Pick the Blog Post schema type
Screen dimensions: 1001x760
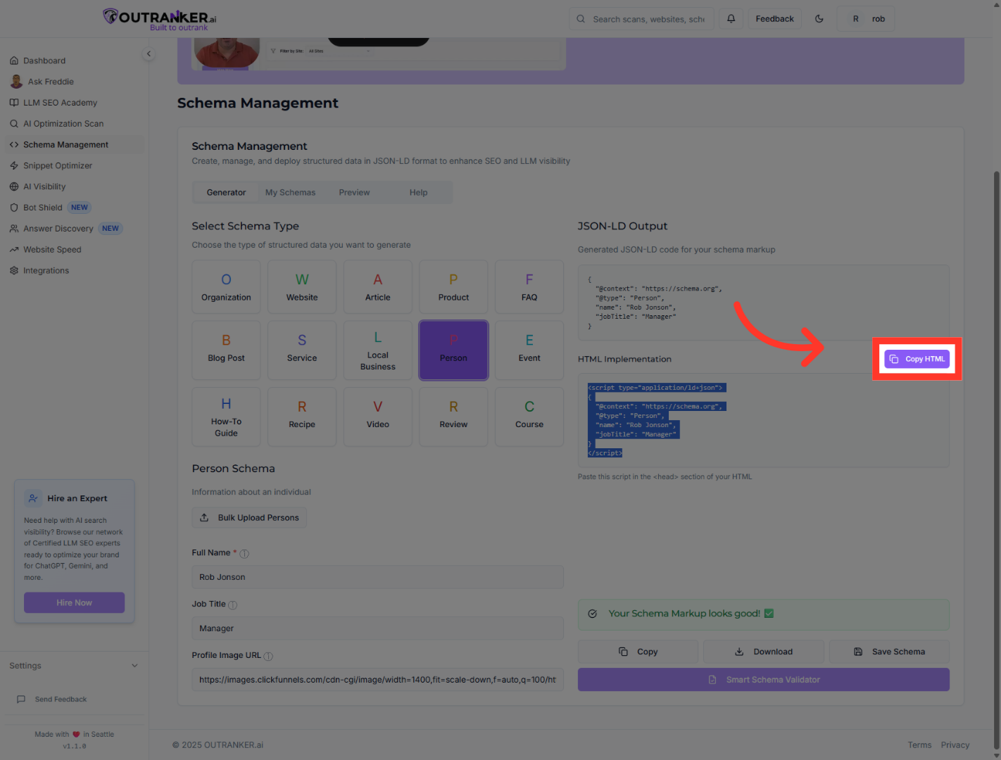226,350
